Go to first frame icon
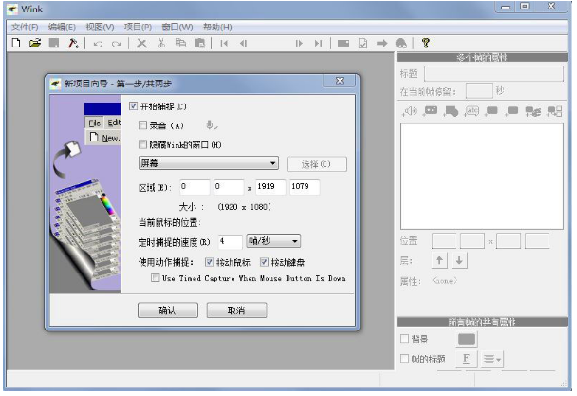 pyautogui.click(x=224, y=44)
